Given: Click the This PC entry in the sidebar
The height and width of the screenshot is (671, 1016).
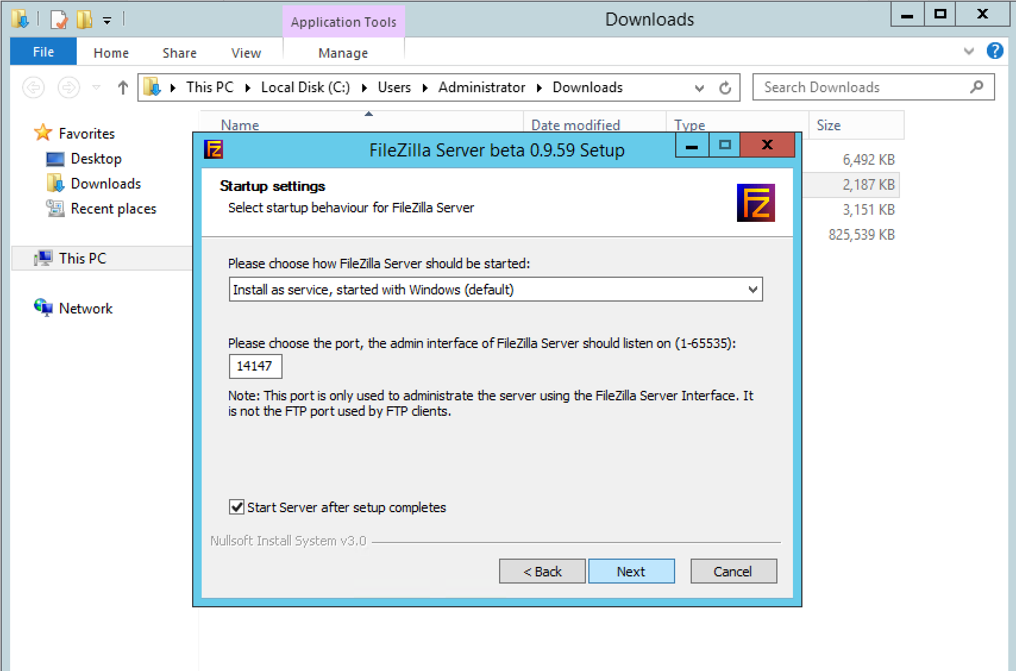Looking at the screenshot, I should tap(82, 258).
